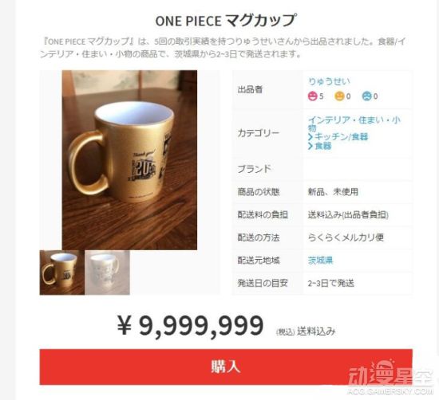Open インテリア・住まい・小物 category link
Viewport: 439px width, 400px height.
pyautogui.click(x=354, y=124)
